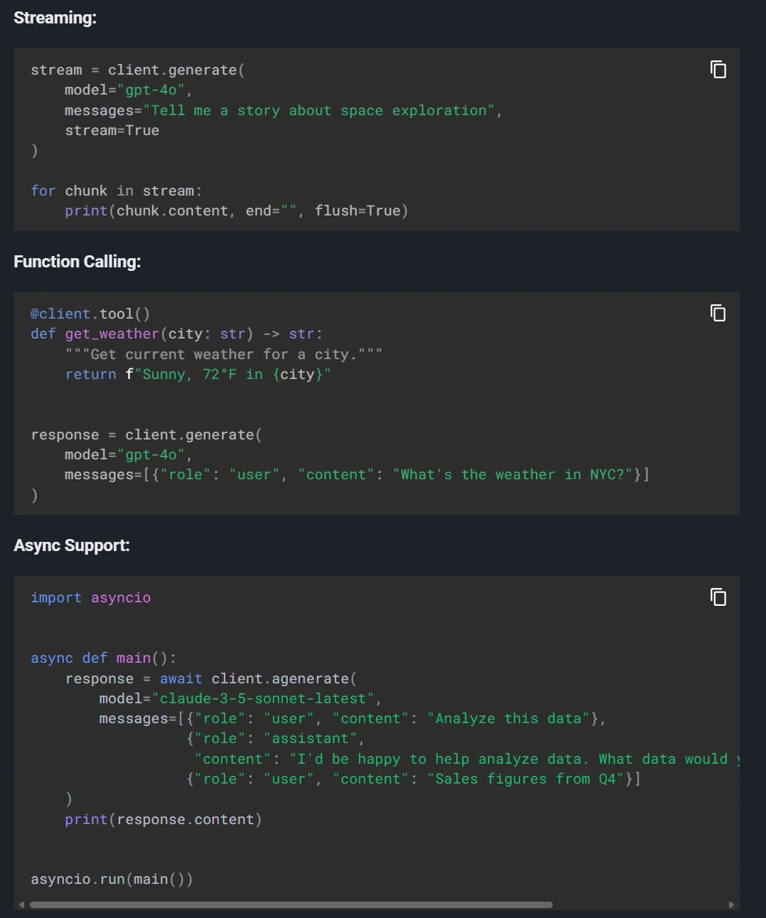Click the get_weather function definition

[x=112, y=333]
